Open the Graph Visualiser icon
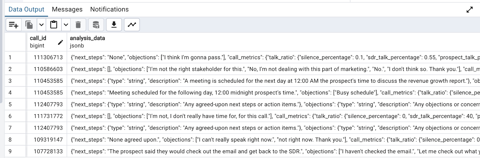 132,25
